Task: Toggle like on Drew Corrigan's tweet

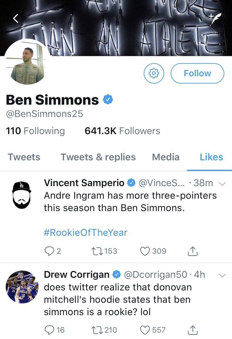Action: [145, 330]
